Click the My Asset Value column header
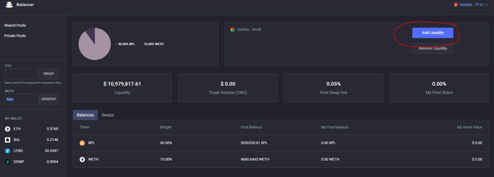The height and width of the screenshot is (177, 494). [x=470, y=127]
